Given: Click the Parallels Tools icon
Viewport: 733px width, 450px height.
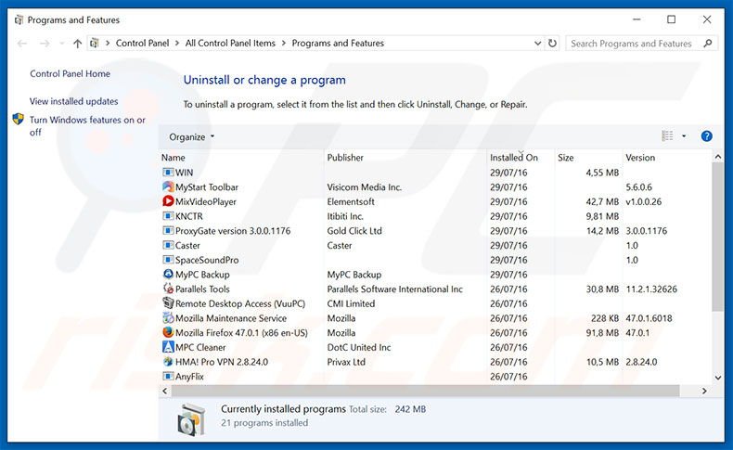Looking at the screenshot, I should 168,289.
